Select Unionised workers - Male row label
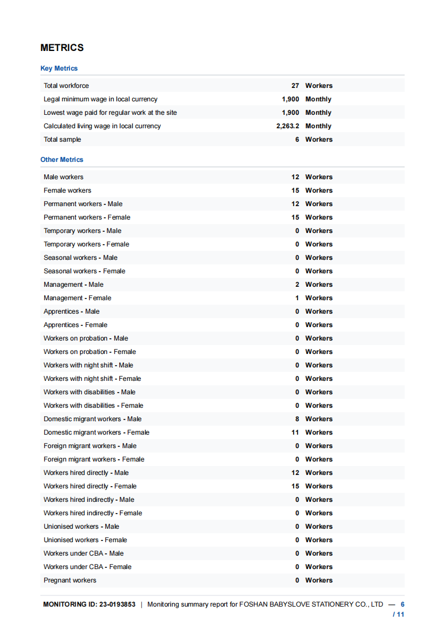 pyautogui.click(x=81, y=527)
